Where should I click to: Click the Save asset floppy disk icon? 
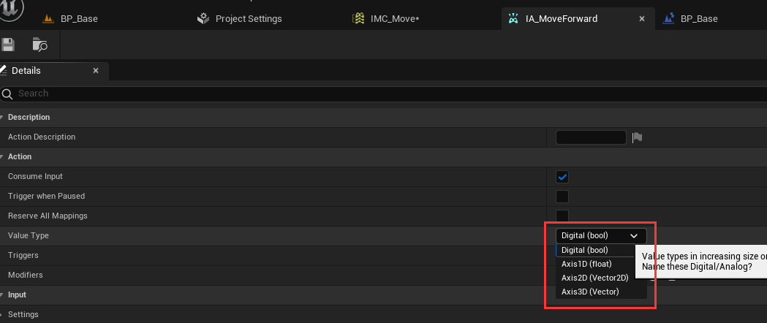pos(8,45)
